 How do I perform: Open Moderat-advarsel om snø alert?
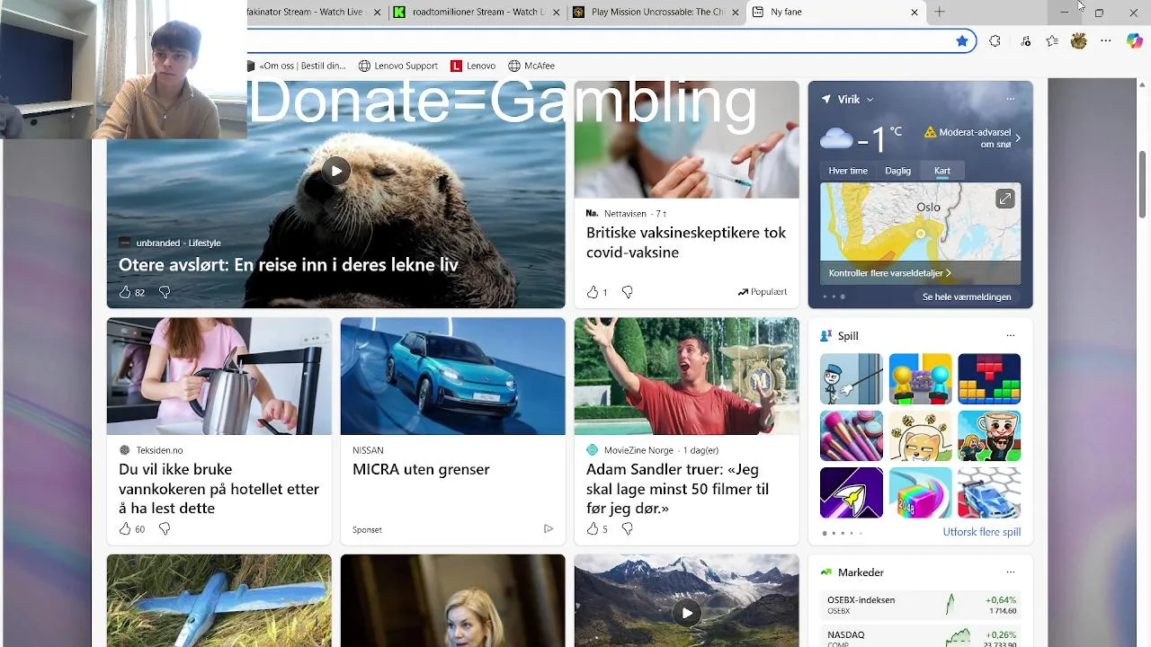973,138
